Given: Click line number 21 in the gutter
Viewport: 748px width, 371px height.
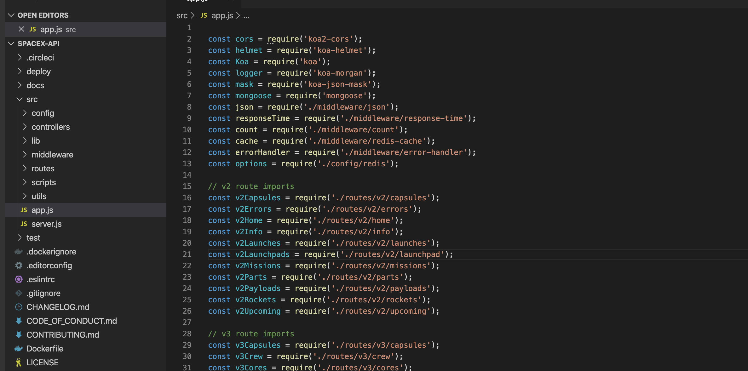Looking at the screenshot, I should pos(187,254).
